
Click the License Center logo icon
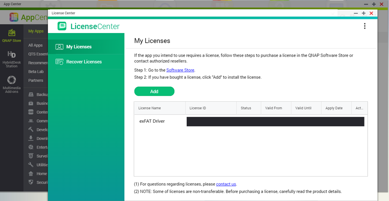point(62,26)
